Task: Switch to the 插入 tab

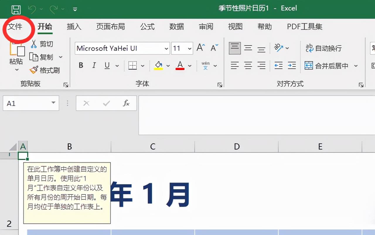Action: 74,27
